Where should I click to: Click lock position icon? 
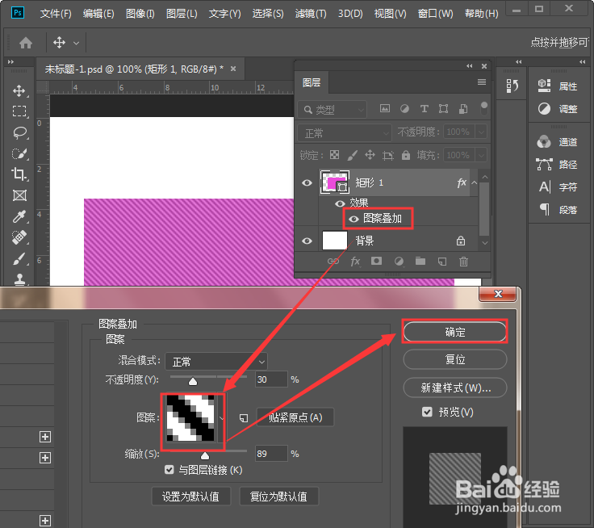[370, 155]
